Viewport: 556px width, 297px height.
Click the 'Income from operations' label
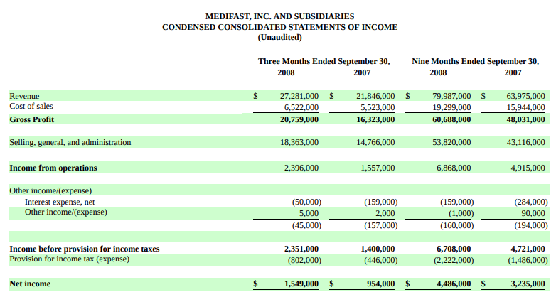53,168
